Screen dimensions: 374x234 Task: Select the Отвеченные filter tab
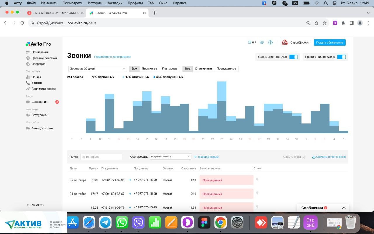coord(203,68)
